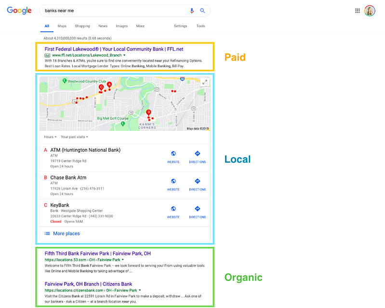Get directions to KeyBank

[198, 212]
